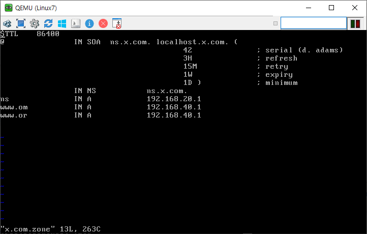Click the expiry value "1W"

tap(188, 74)
